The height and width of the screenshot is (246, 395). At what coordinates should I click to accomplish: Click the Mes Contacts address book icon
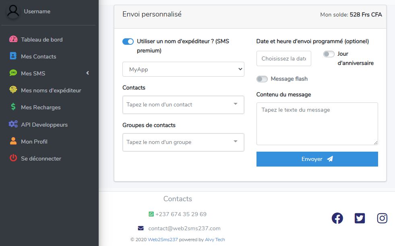[x=13, y=56]
